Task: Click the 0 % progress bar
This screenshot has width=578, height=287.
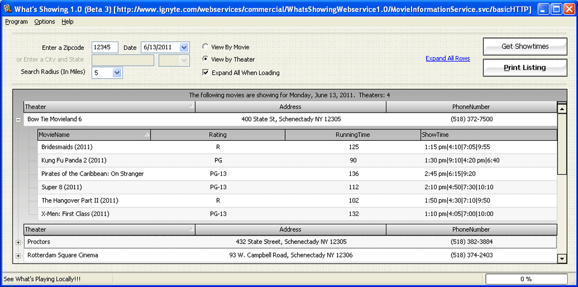Action: 526,279
